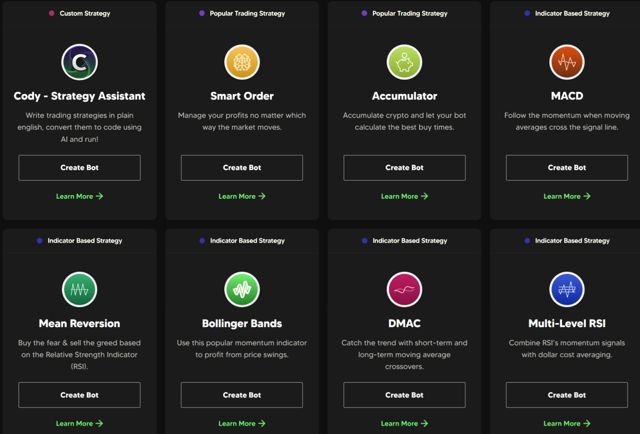The image size is (640, 434).
Task: Open Learn More for Mean Reversion
Action: click(79, 423)
